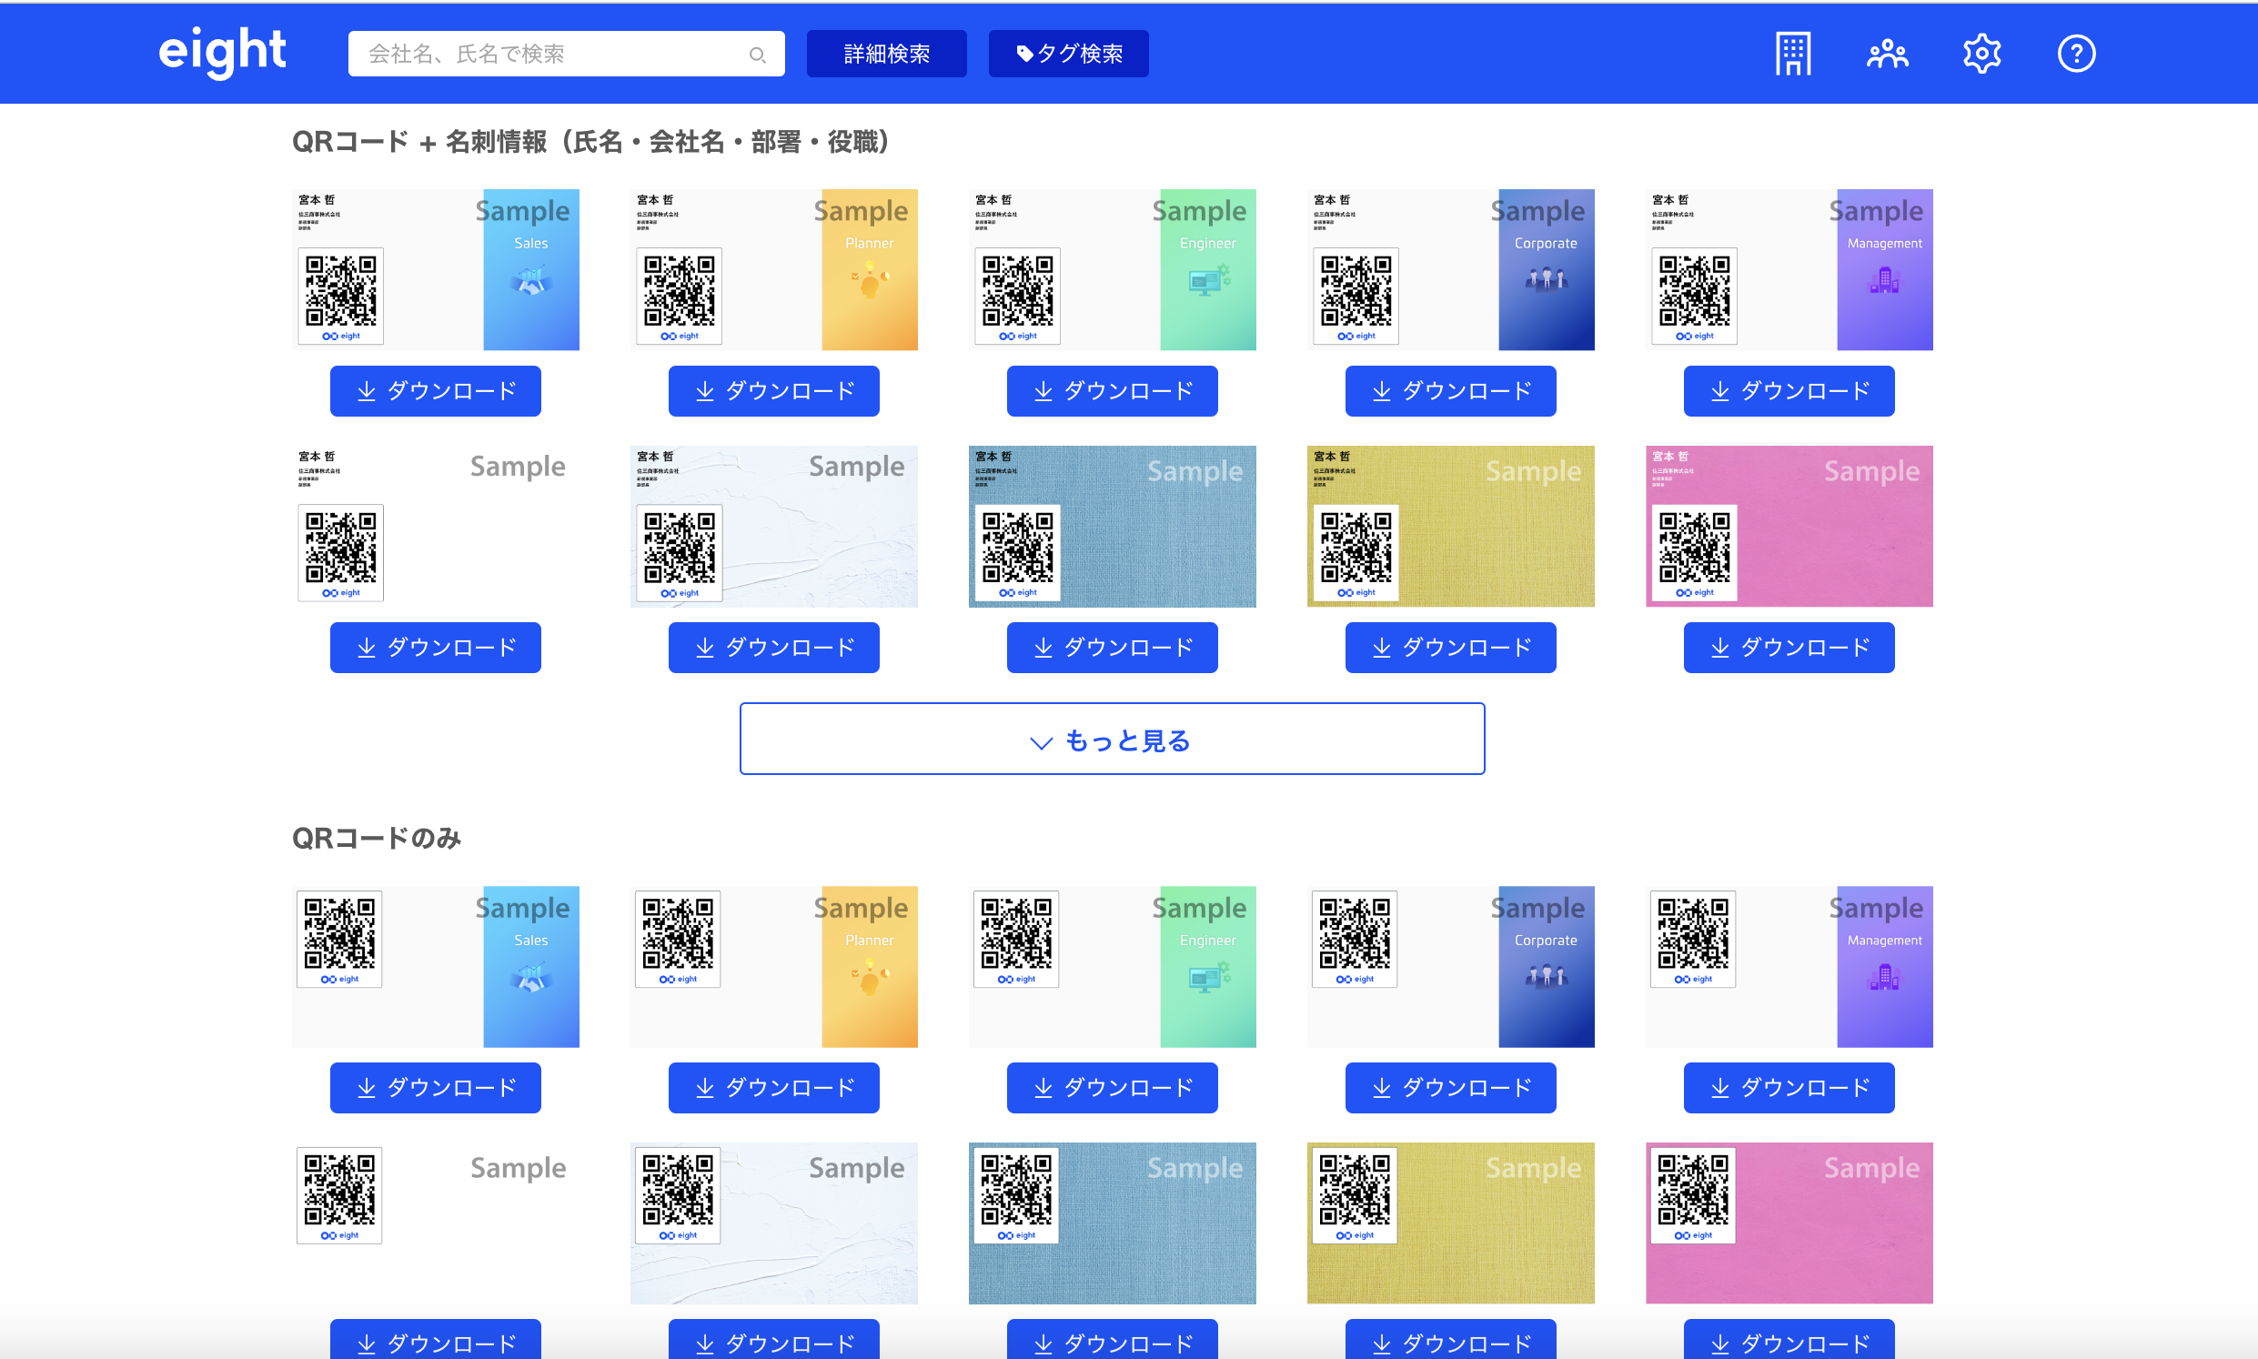Open 詳細検索 advanced search
The width and height of the screenshot is (2258, 1359).
(x=885, y=54)
